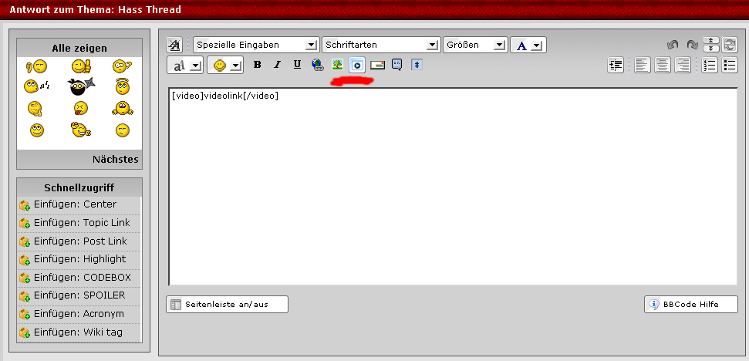Image resolution: width=749 pixels, height=361 pixels.
Task: Click the Schnellzugriff panel header
Action: pyautogui.click(x=79, y=187)
